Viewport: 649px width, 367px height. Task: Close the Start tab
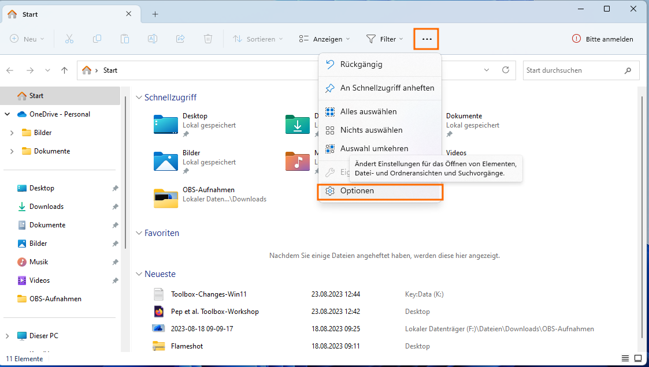129,14
